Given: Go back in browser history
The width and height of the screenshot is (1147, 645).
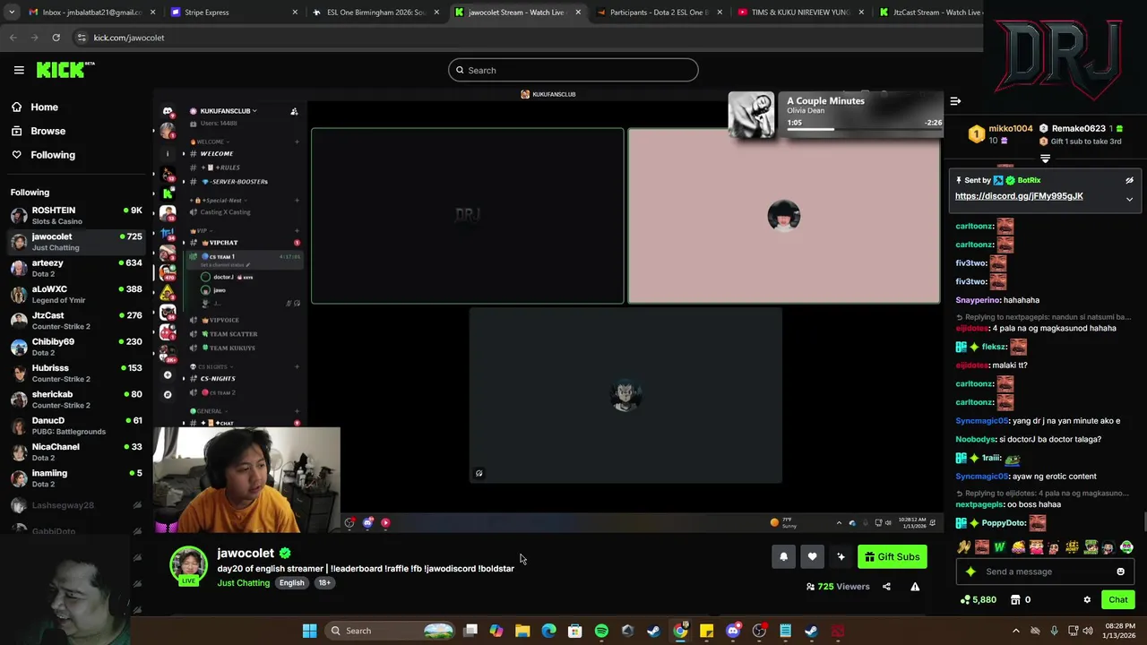Looking at the screenshot, I should click(x=13, y=38).
